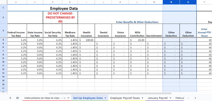Open Instructions on How to Use tab dropdown
Viewport: 212px width, 101px height.
(x=68, y=98)
